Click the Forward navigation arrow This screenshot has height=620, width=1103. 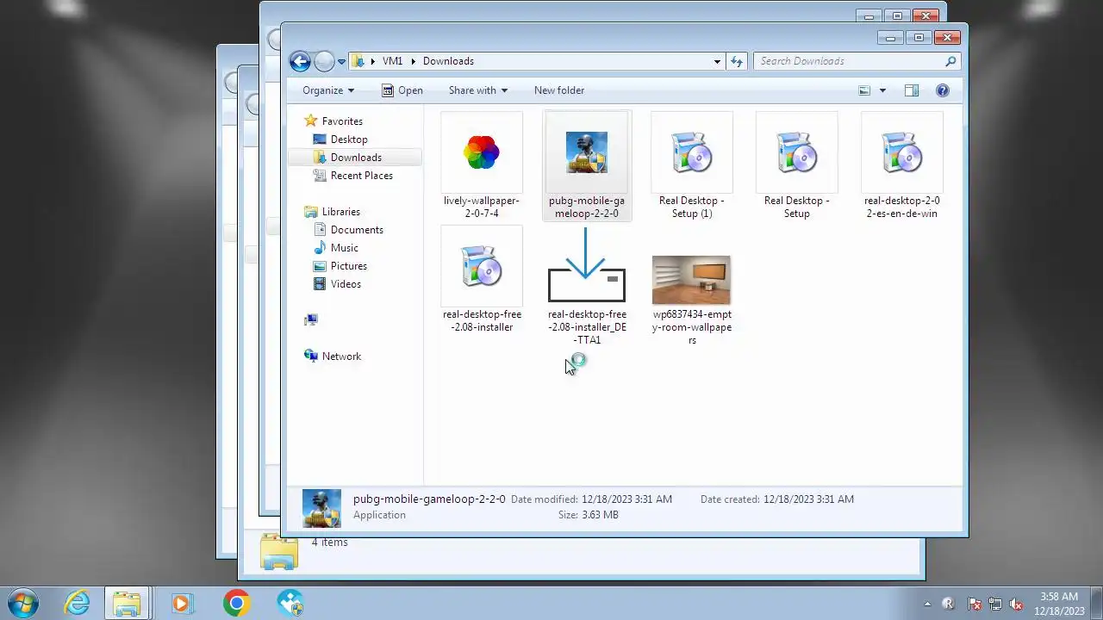coord(323,61)
